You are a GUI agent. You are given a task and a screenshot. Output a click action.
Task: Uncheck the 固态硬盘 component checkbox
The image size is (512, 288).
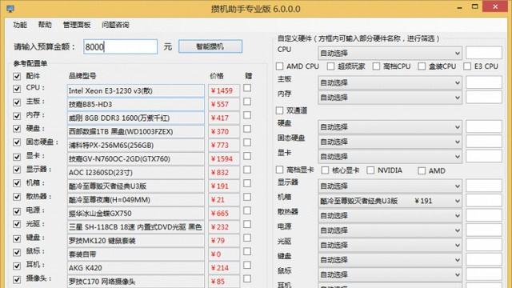(17, 142)
